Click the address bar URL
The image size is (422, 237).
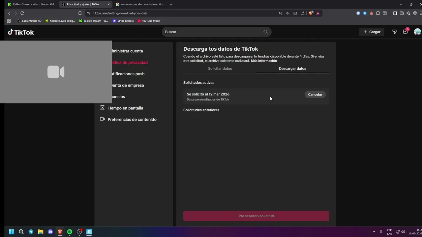tap(120, 13)
